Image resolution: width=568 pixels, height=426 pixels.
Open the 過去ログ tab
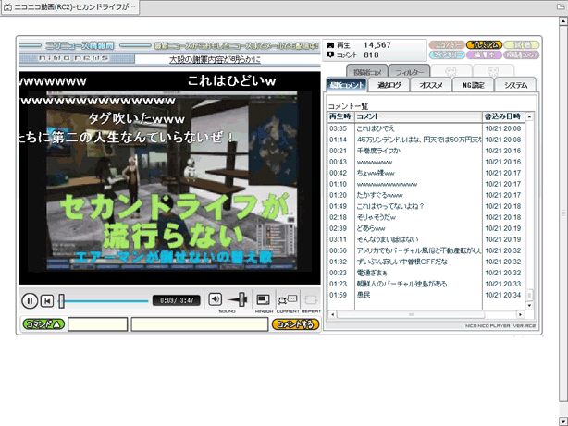389,85
